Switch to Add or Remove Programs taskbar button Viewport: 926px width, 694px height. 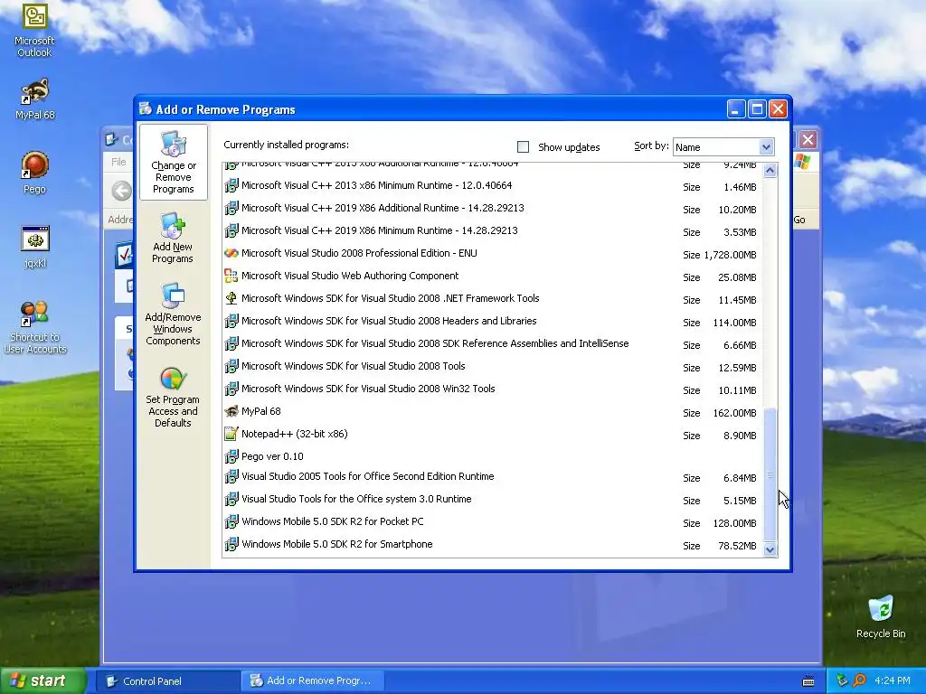click(x=313, y=681)
